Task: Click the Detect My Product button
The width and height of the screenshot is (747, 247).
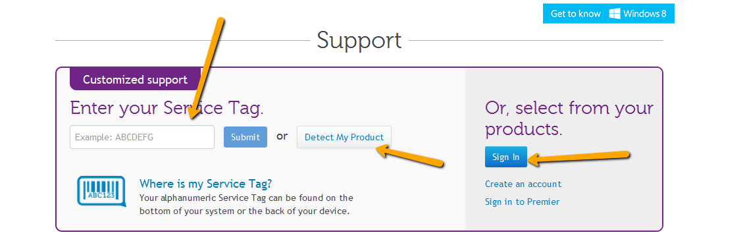Action: 344,137
